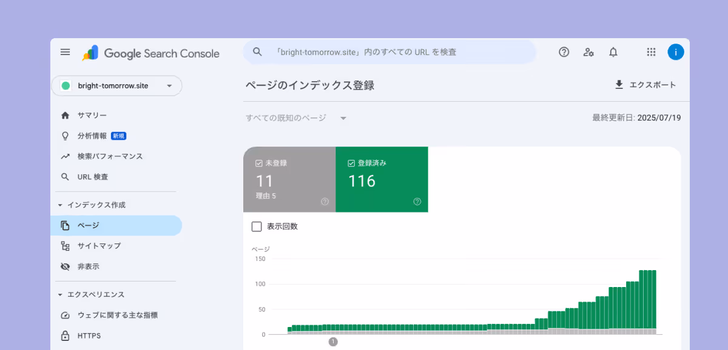Open users and settings icon
Image resolution: width=728 pixels, height=350 pixels.
588,52
